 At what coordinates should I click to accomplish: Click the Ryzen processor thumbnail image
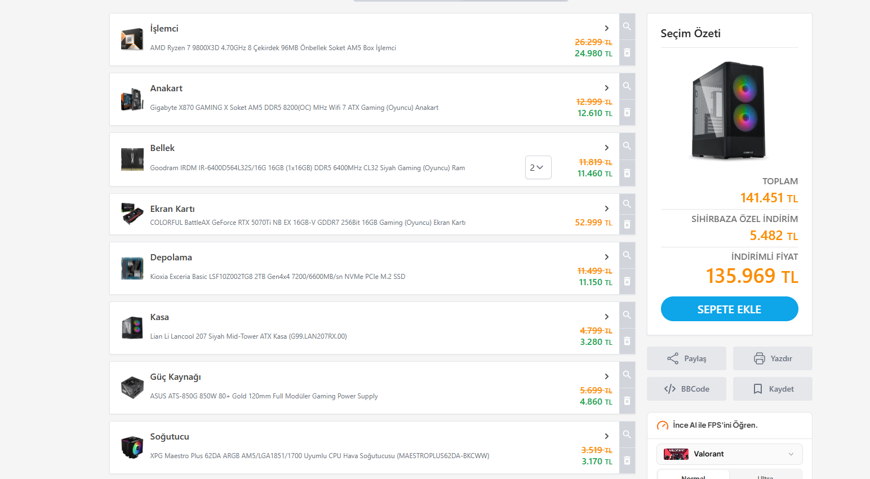point(132,39)
